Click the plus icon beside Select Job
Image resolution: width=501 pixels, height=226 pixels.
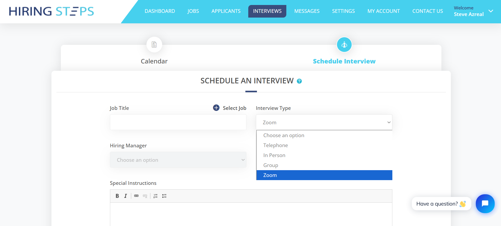pyautogui.click(x=216, y=108)
